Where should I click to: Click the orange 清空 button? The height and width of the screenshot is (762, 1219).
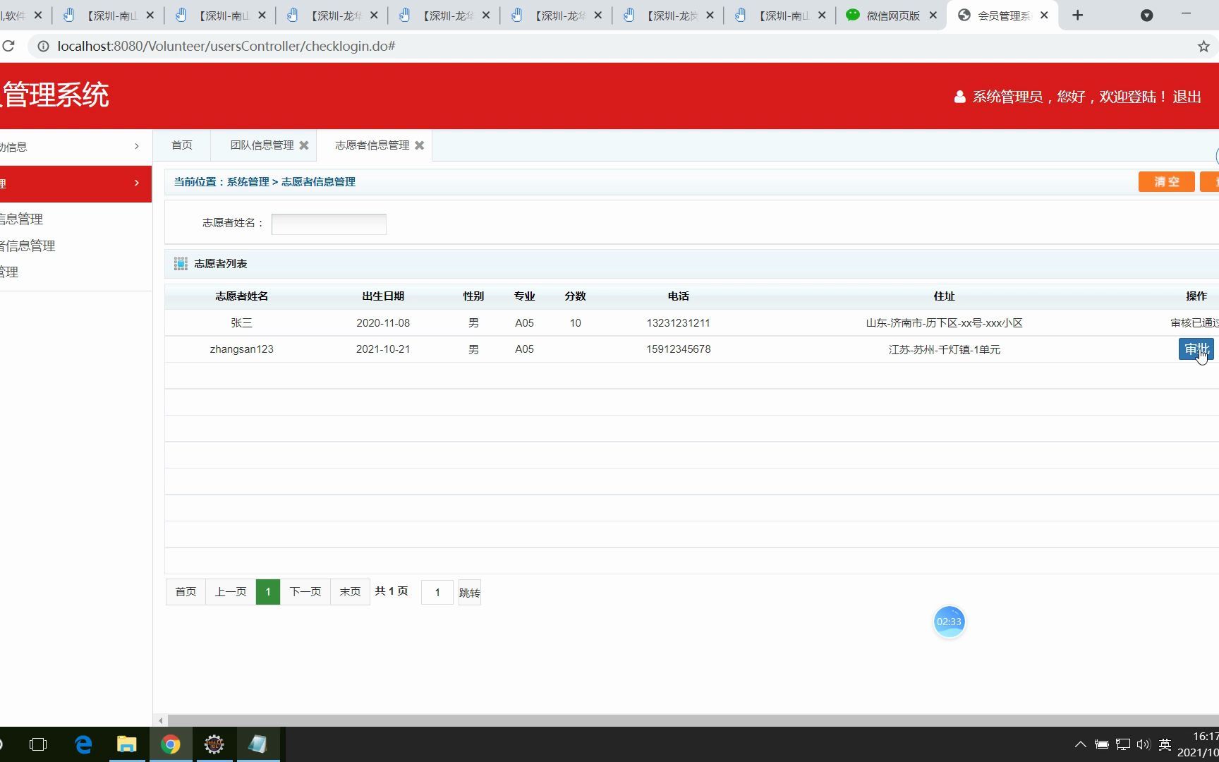[x=1166, y=181]
